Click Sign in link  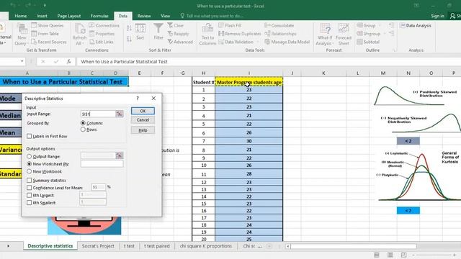(437, 16)
